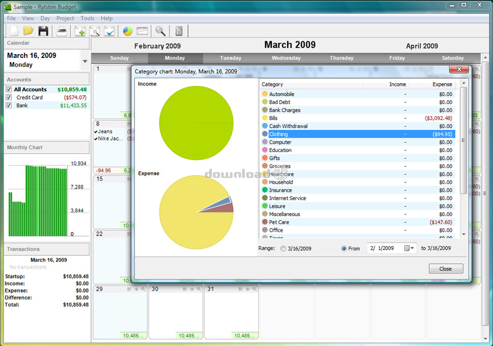Open the From date picker dropdown
Viewport: 493px width, 346px height.
tap(409, 248)
